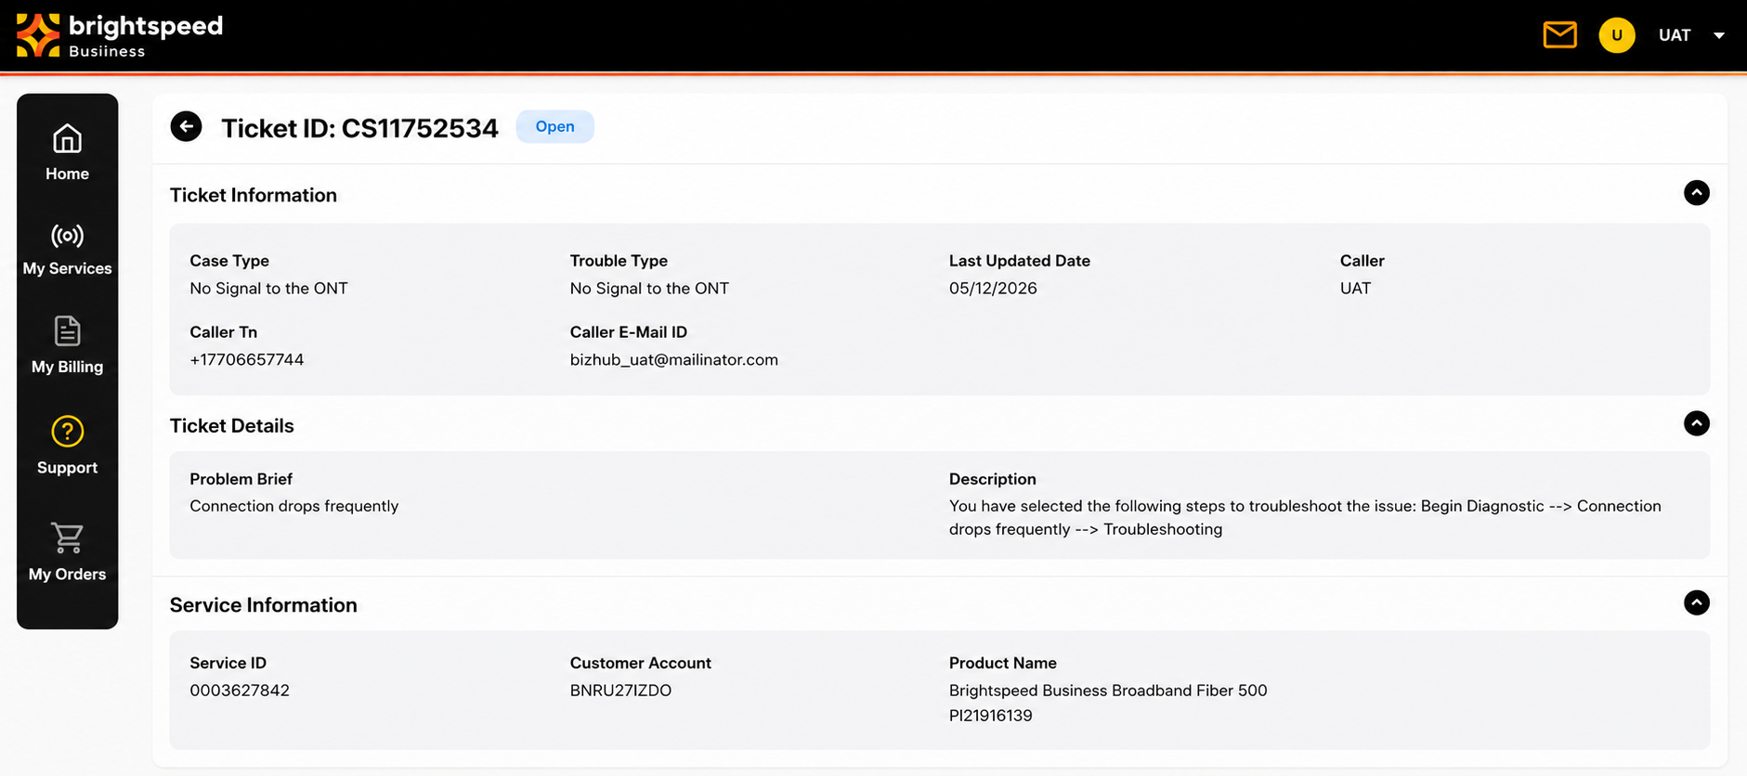Open My Orders cart icon

67,537
